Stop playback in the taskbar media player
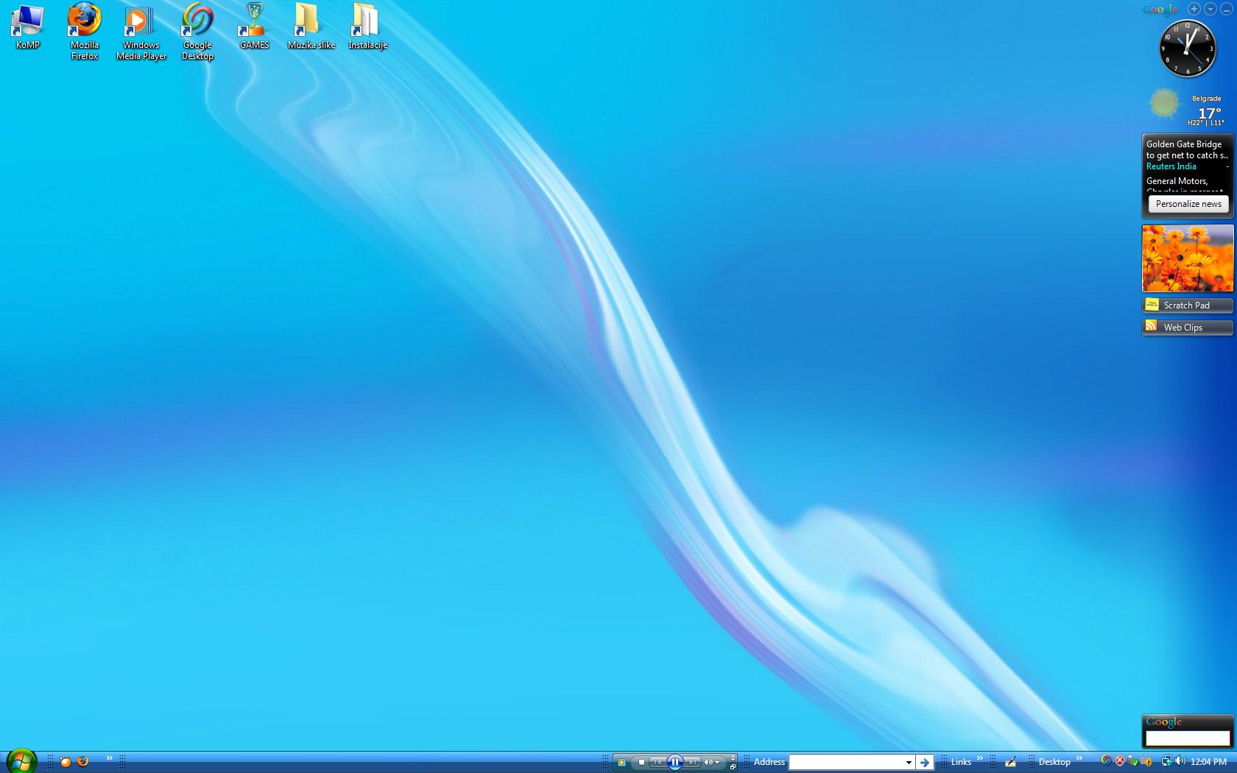1237x773 pixels. pyautogui.click(x=641, y=762)
